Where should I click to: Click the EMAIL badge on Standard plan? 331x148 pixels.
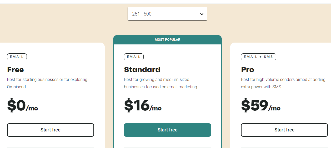click(x=134, y=57)
